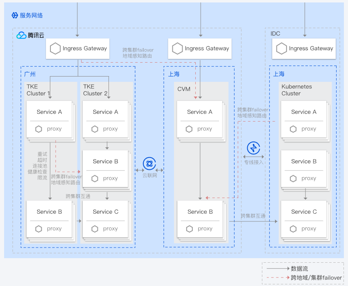Click 跨集群互通 label between CVM and Kubernetes
Image resolution: width=348 pixels, height=286 pixels.
[x=253, y=216]
